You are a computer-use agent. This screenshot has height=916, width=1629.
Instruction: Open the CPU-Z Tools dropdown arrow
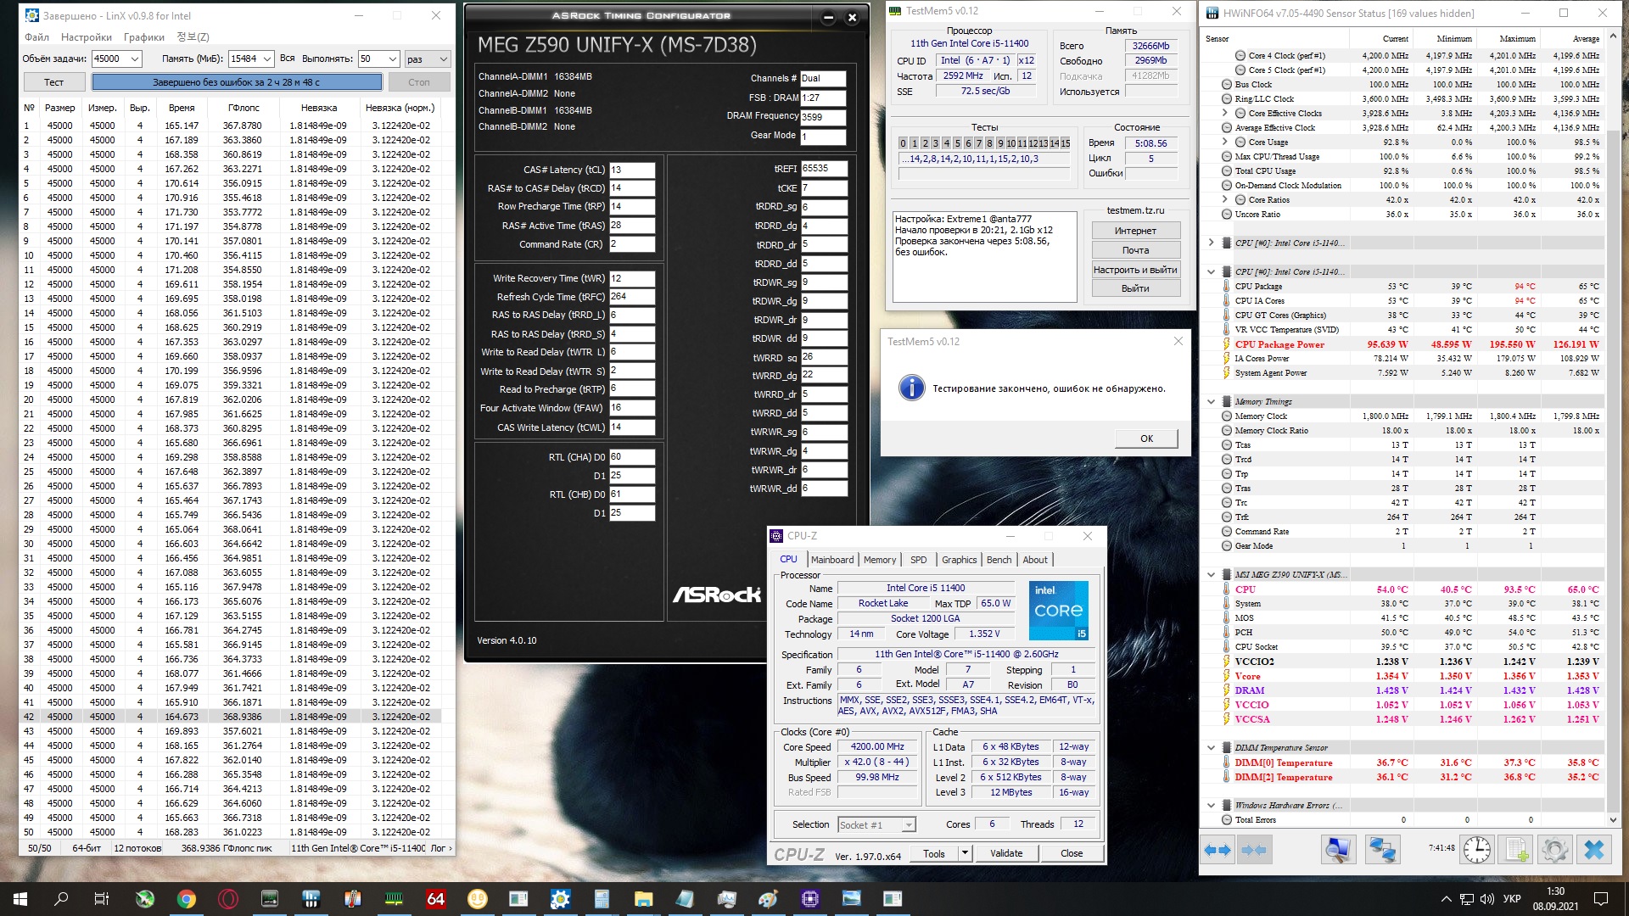click(965, 853)
